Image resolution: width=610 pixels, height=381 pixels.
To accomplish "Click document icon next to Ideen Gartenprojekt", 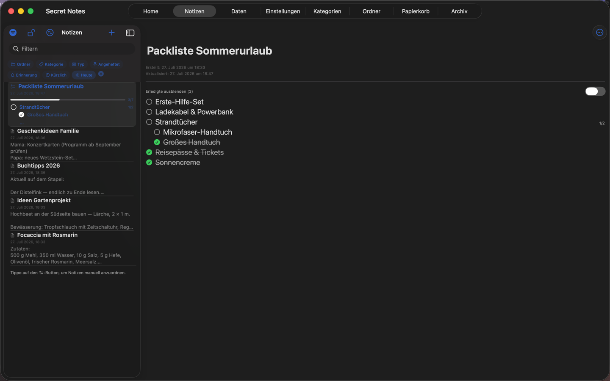I will tap(13, 201).
